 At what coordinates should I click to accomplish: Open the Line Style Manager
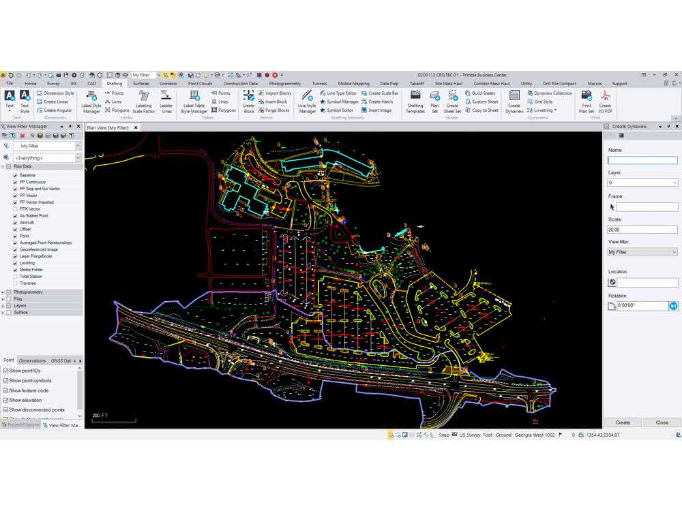tap(307, 102)
